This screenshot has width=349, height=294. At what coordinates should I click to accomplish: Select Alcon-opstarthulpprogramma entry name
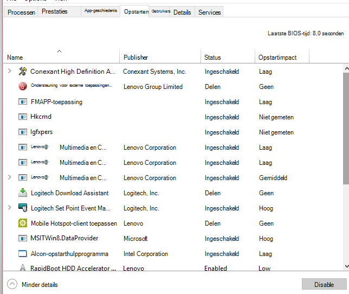(69, 254)
